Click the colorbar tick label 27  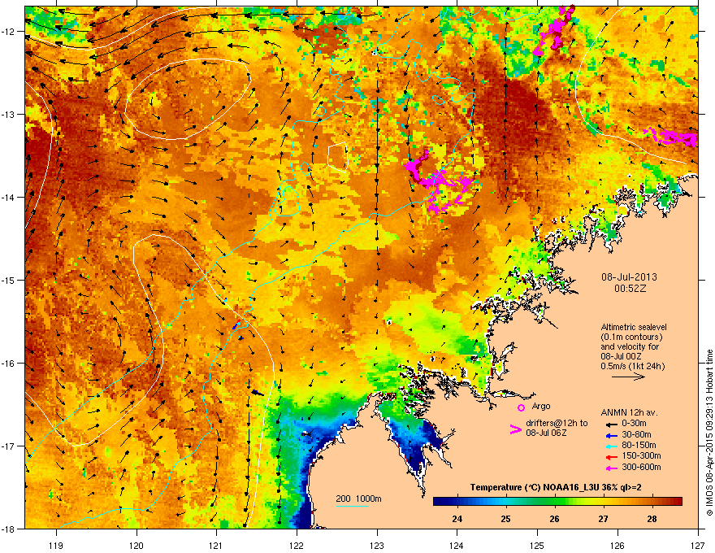point(603,519)
